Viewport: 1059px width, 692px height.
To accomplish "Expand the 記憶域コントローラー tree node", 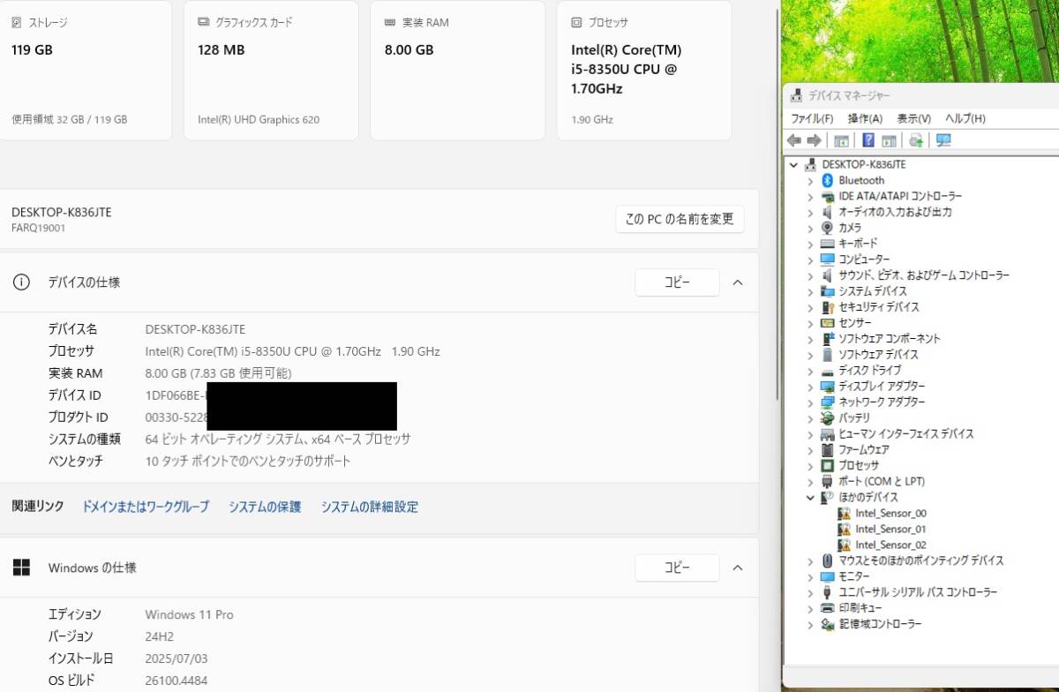I will point(810,624).
